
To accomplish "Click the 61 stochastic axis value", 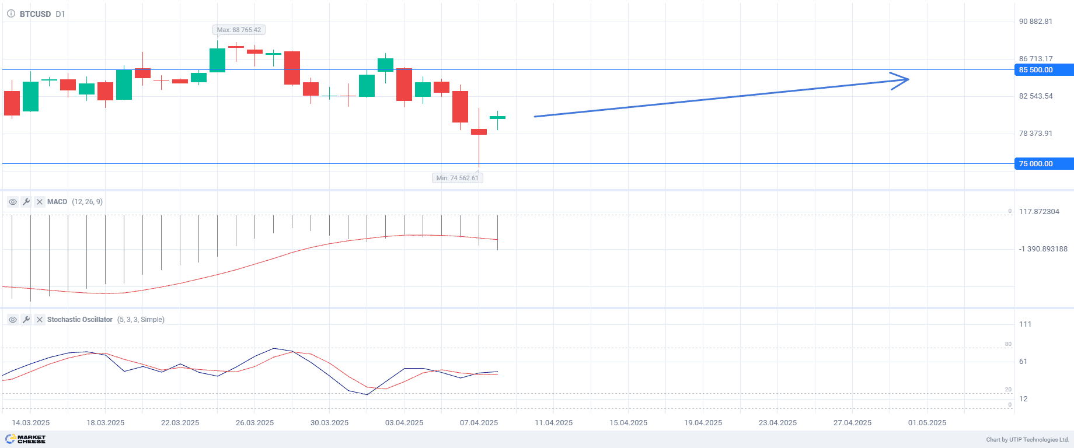I will pos(1023,362).
